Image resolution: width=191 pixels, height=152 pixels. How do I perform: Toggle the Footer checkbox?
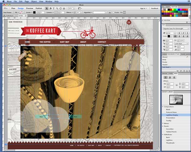coord(113,13)
